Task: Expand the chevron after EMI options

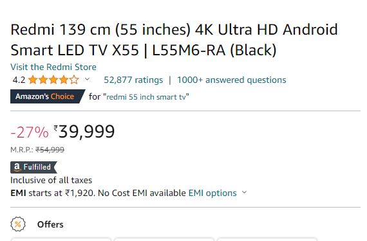Action: coord(244,192)
